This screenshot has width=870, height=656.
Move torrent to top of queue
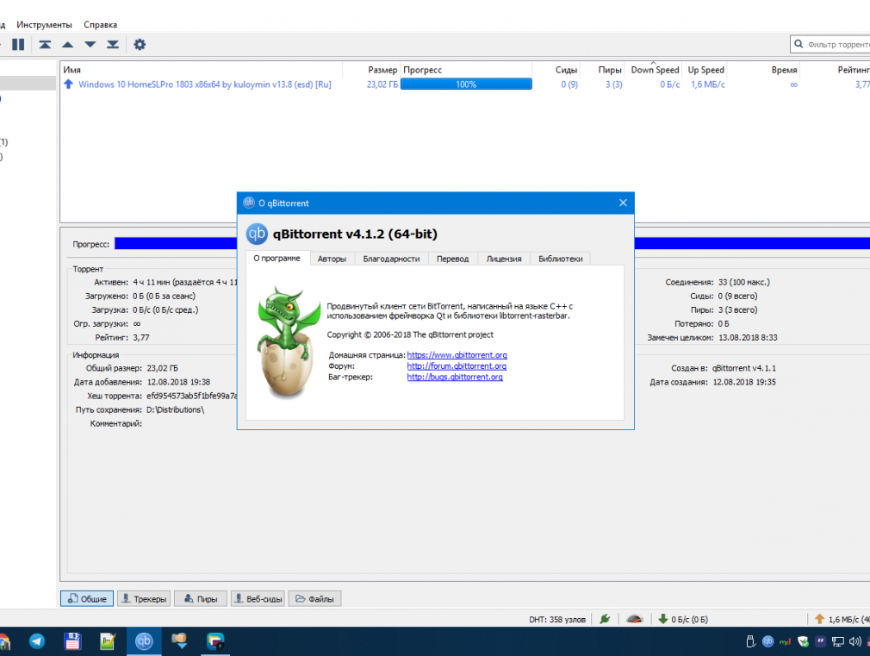45,45
